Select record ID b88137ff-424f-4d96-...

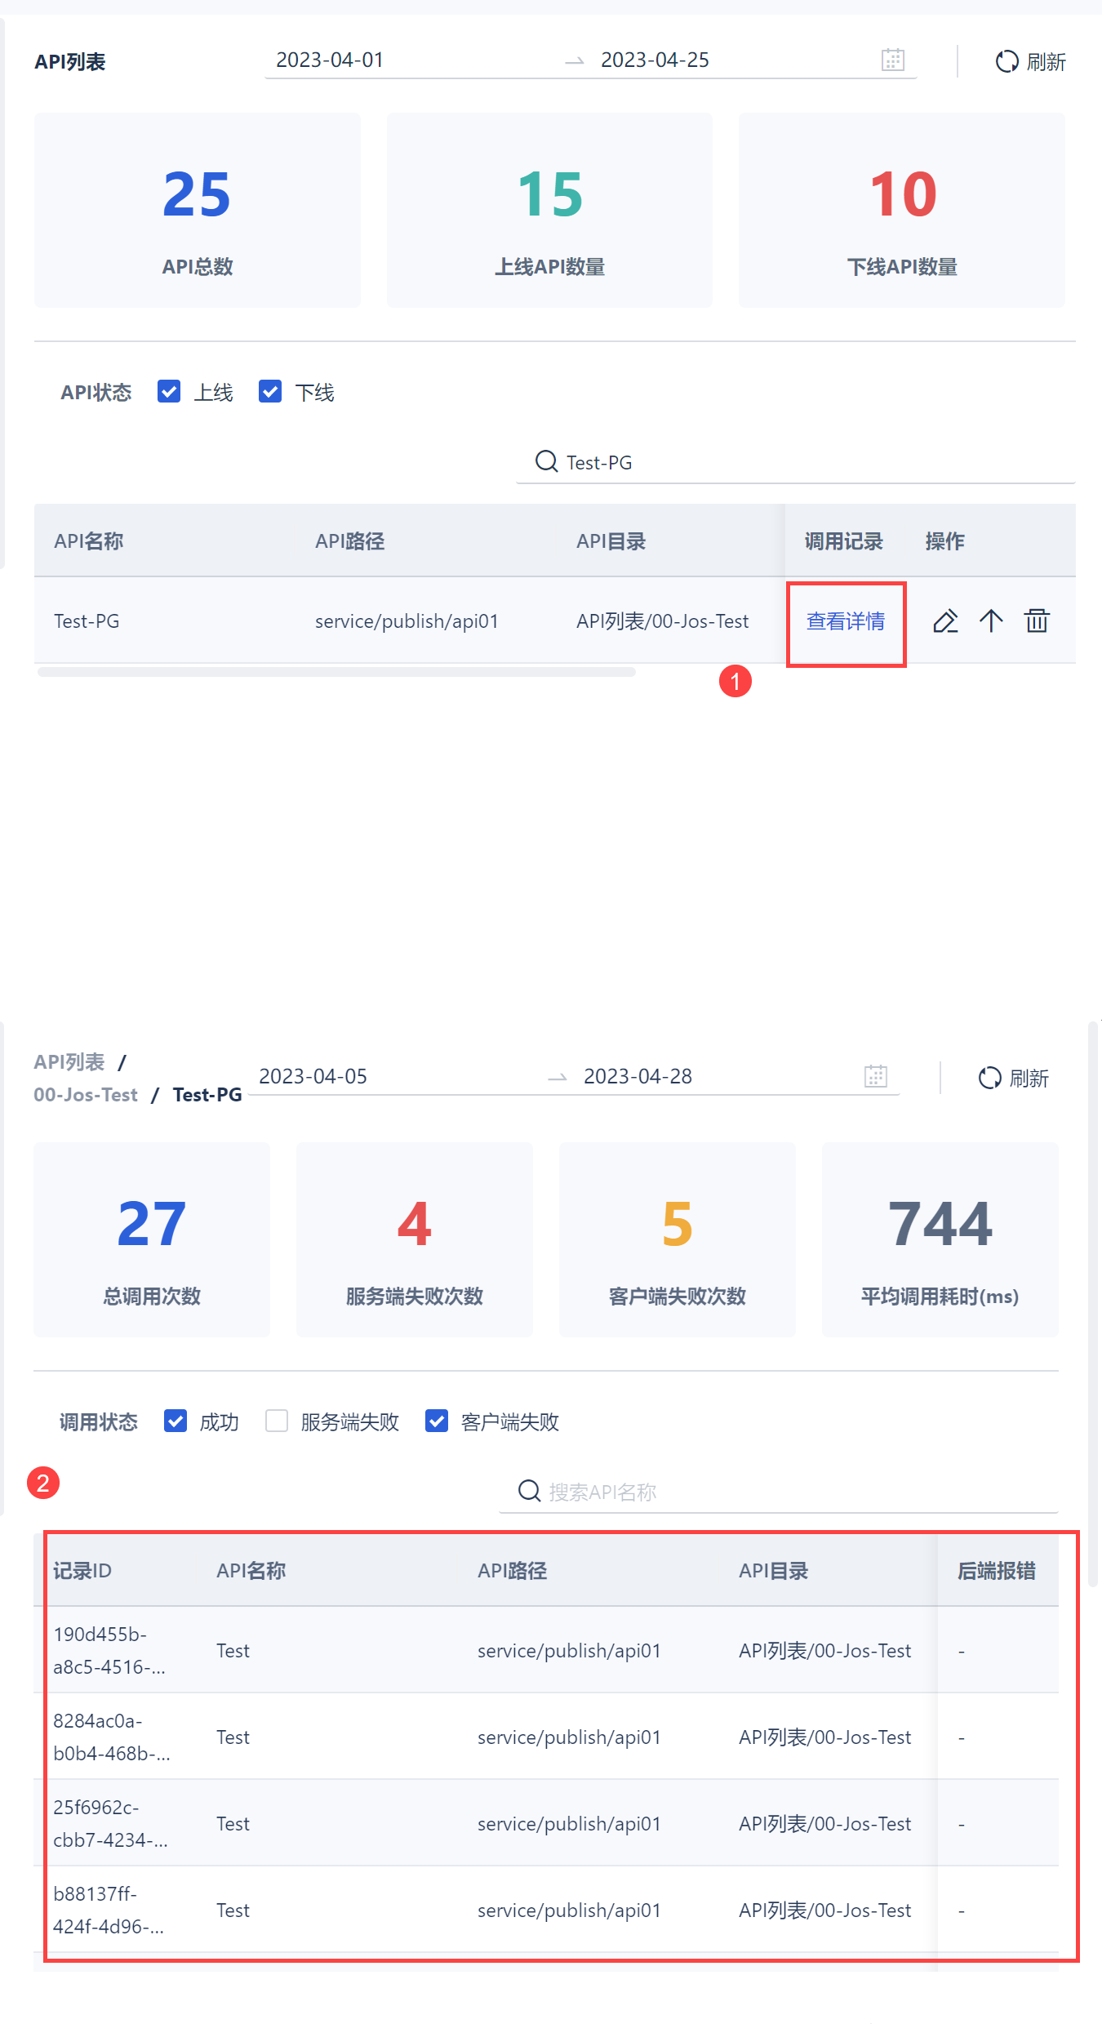pyautogui.click(x=109, y=1911)
